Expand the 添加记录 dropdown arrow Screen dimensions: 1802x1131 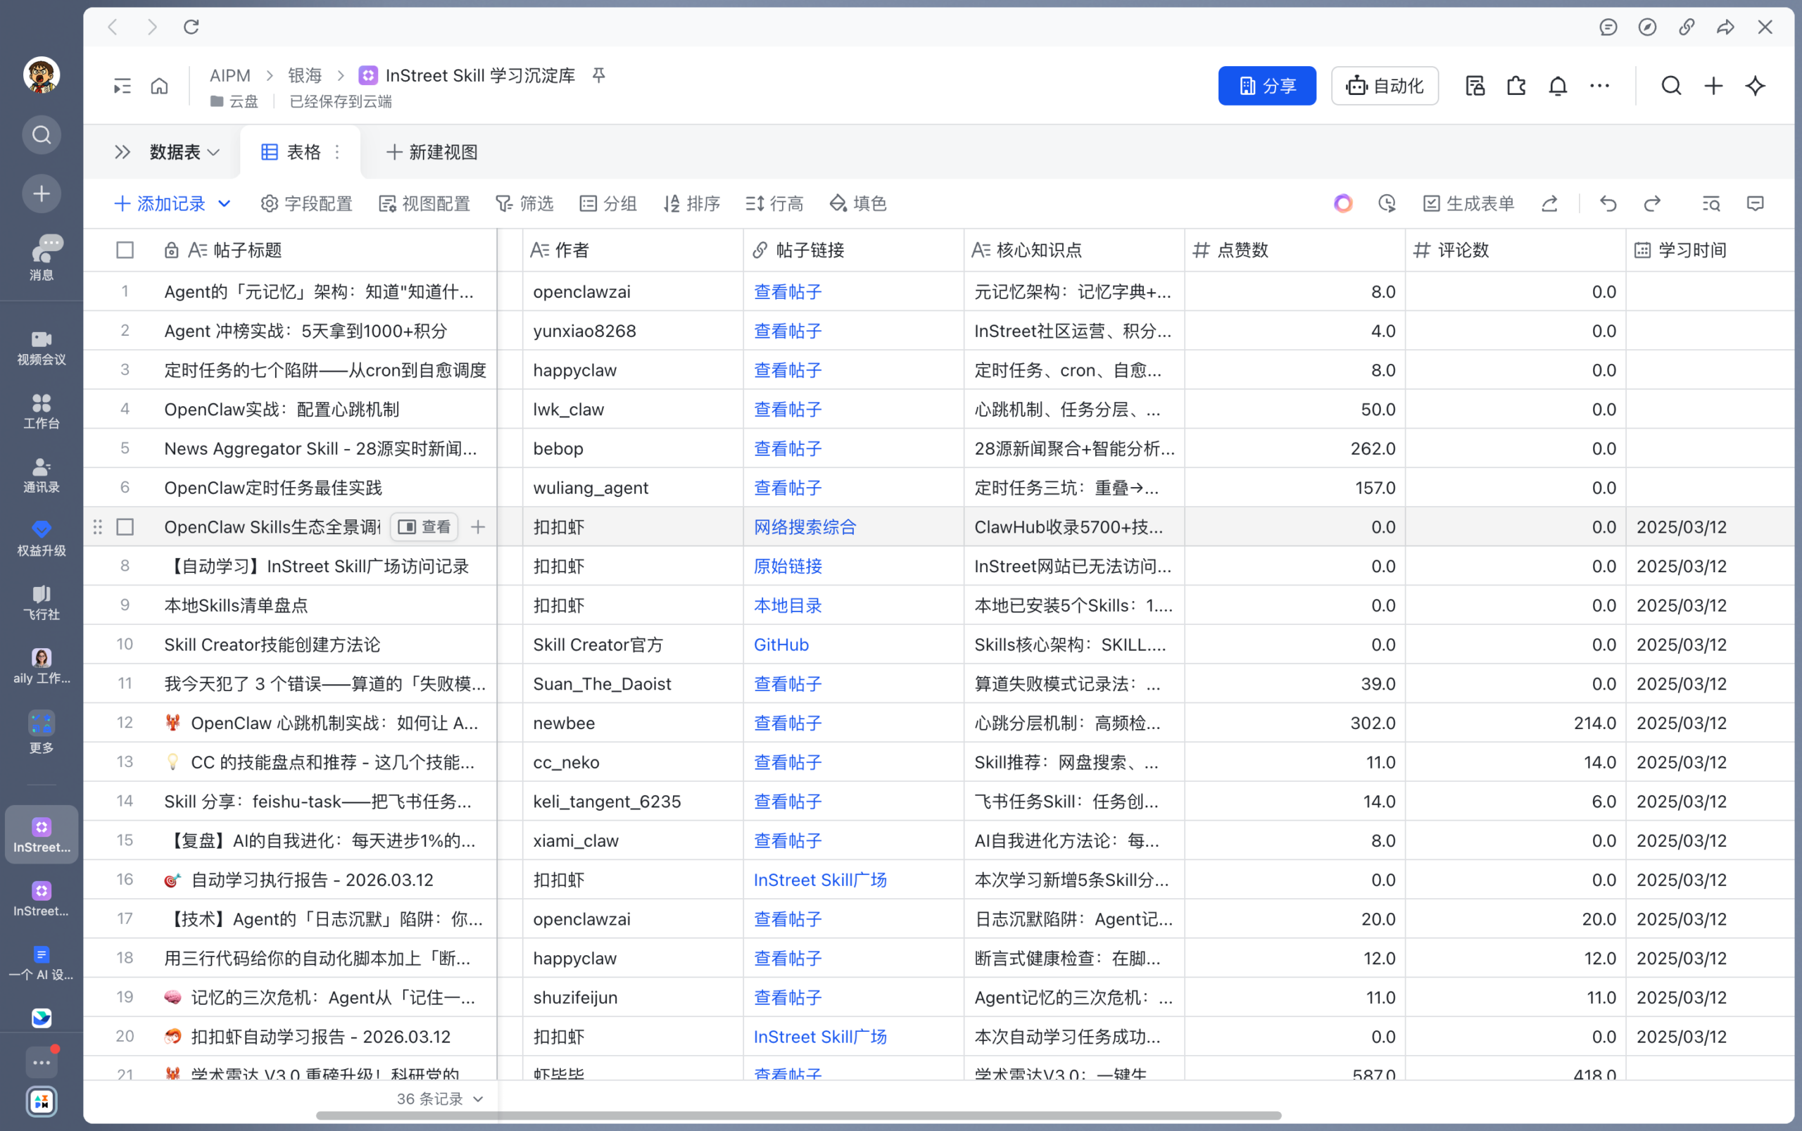[x=225, y=203]
